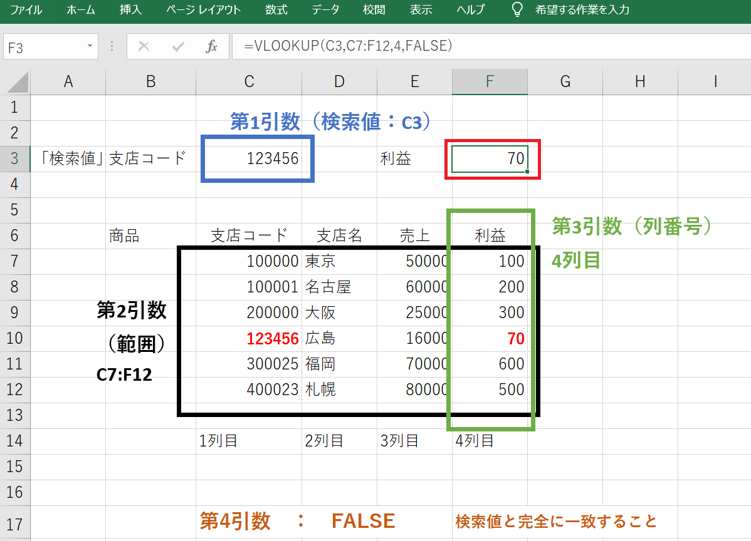
Task: Click the formula bar resize dots handle
Action: [x=112, y=46]
